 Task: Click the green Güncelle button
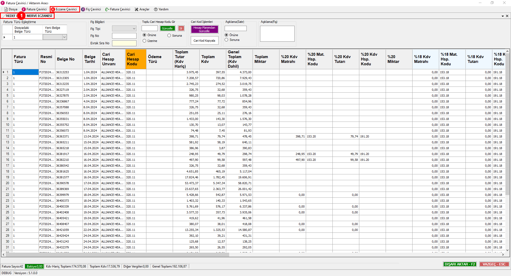coord(167,28)
